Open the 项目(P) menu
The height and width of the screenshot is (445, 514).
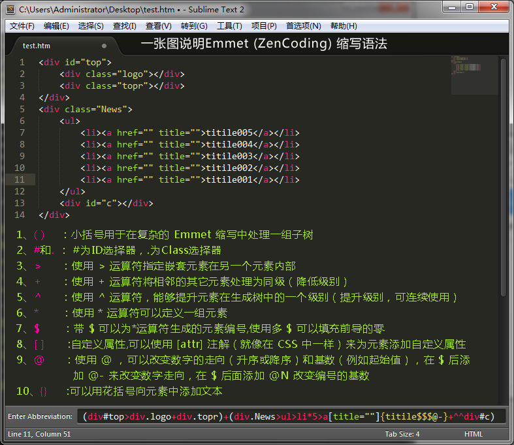coord(264,26)
